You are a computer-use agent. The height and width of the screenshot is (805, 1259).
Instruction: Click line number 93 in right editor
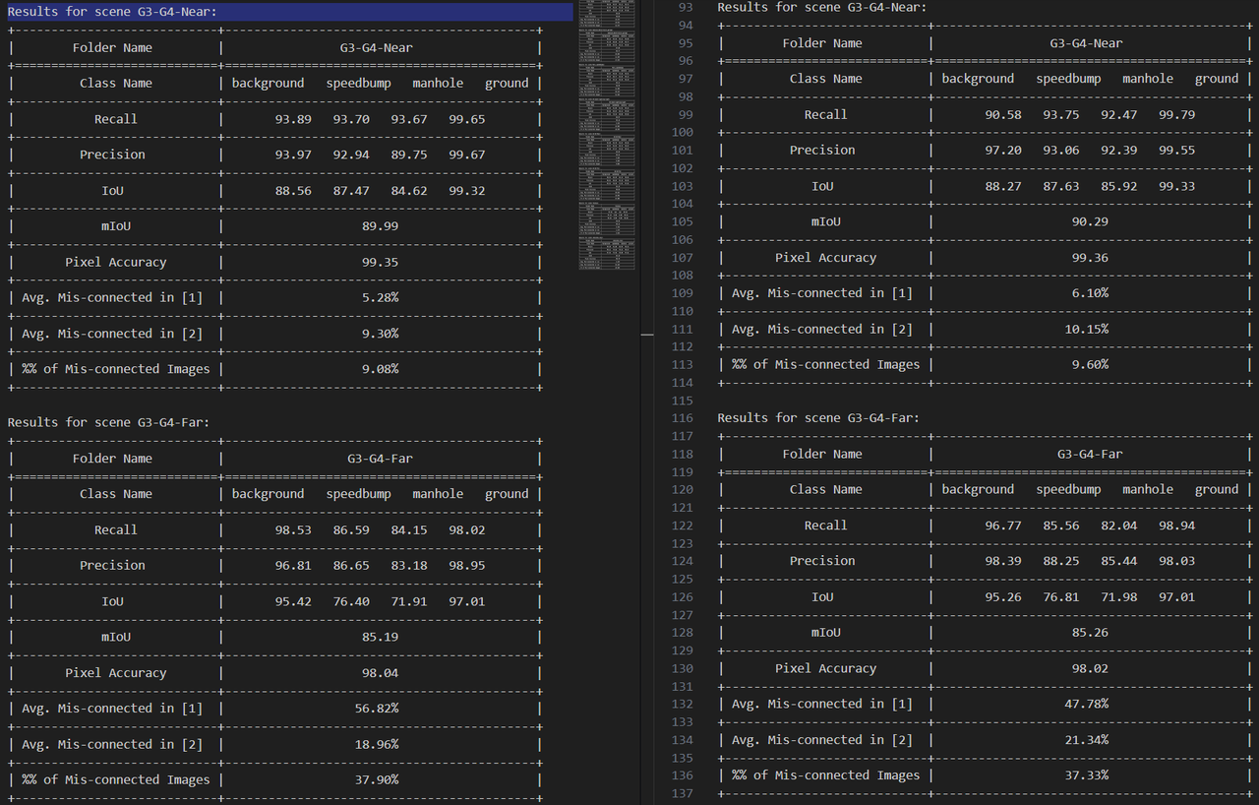pos(686,7)
